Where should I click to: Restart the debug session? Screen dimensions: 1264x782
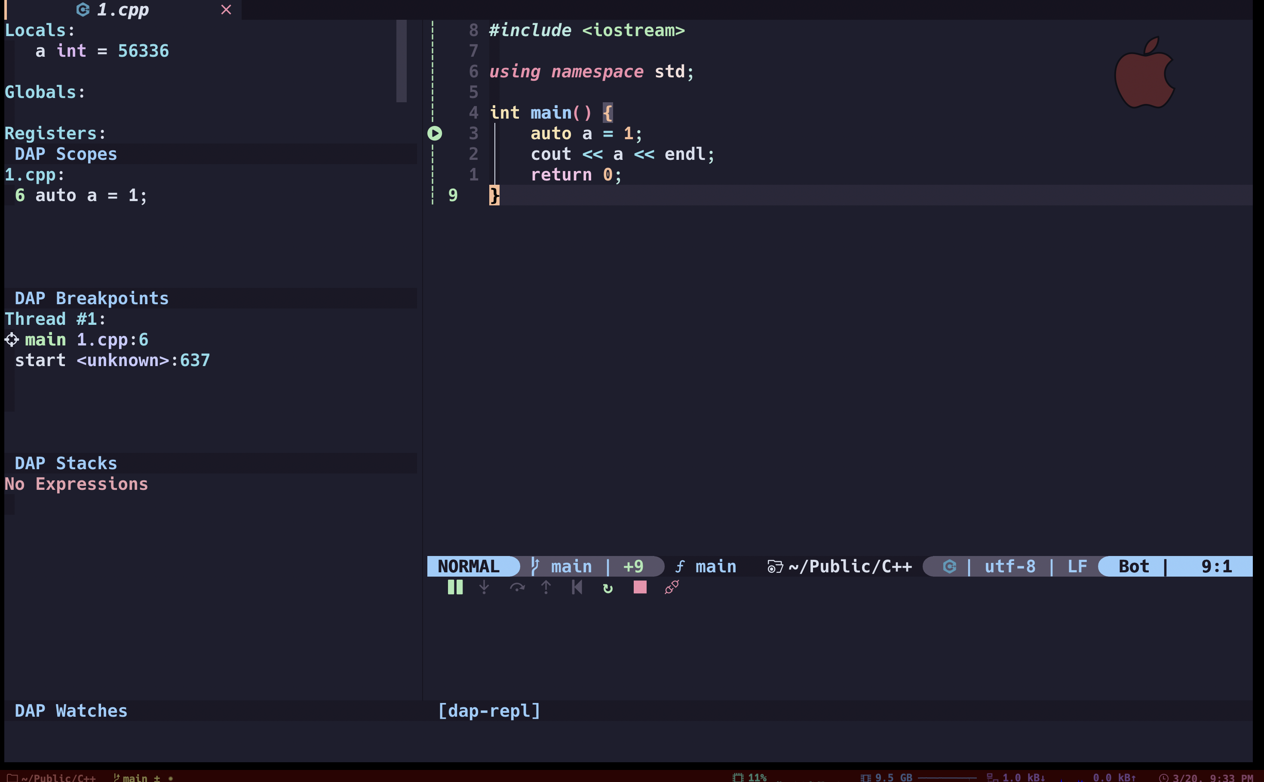click(607, 588)
